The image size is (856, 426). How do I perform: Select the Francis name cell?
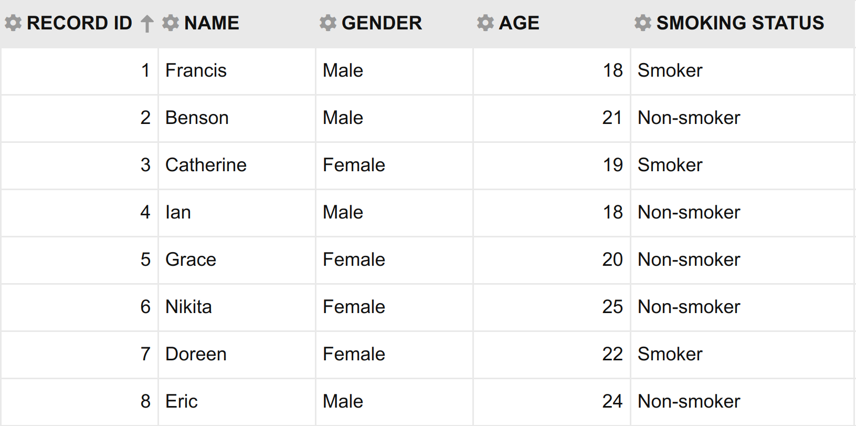coord(237,71)
